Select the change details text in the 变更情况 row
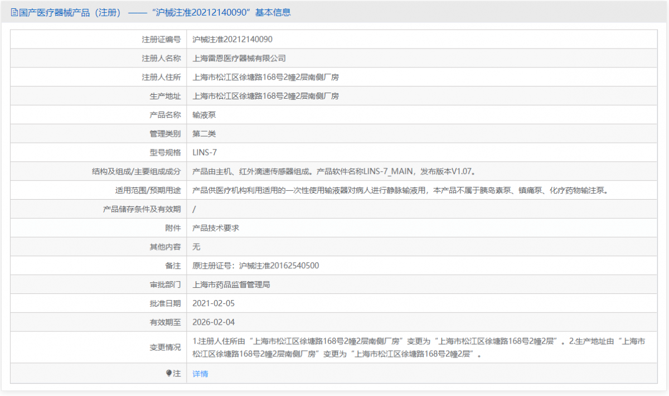 pyautogui.click(x=419, y=347)
